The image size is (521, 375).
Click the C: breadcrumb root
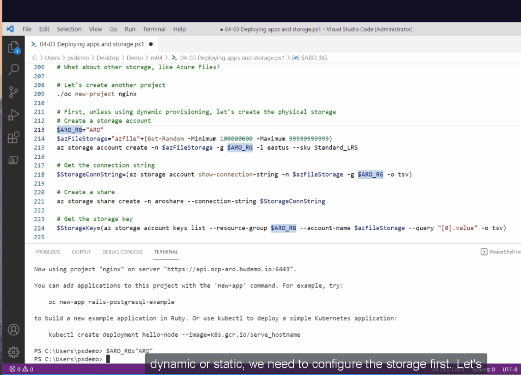coord(35,58)
